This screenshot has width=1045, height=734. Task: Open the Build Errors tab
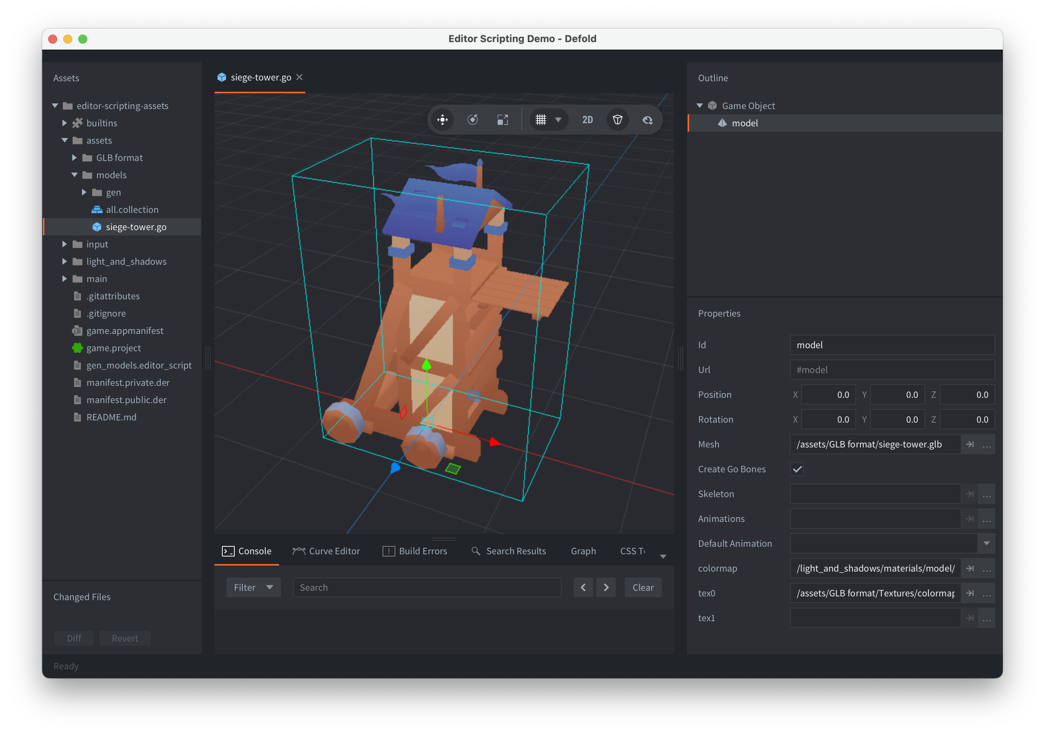click(x=415, y=551)
